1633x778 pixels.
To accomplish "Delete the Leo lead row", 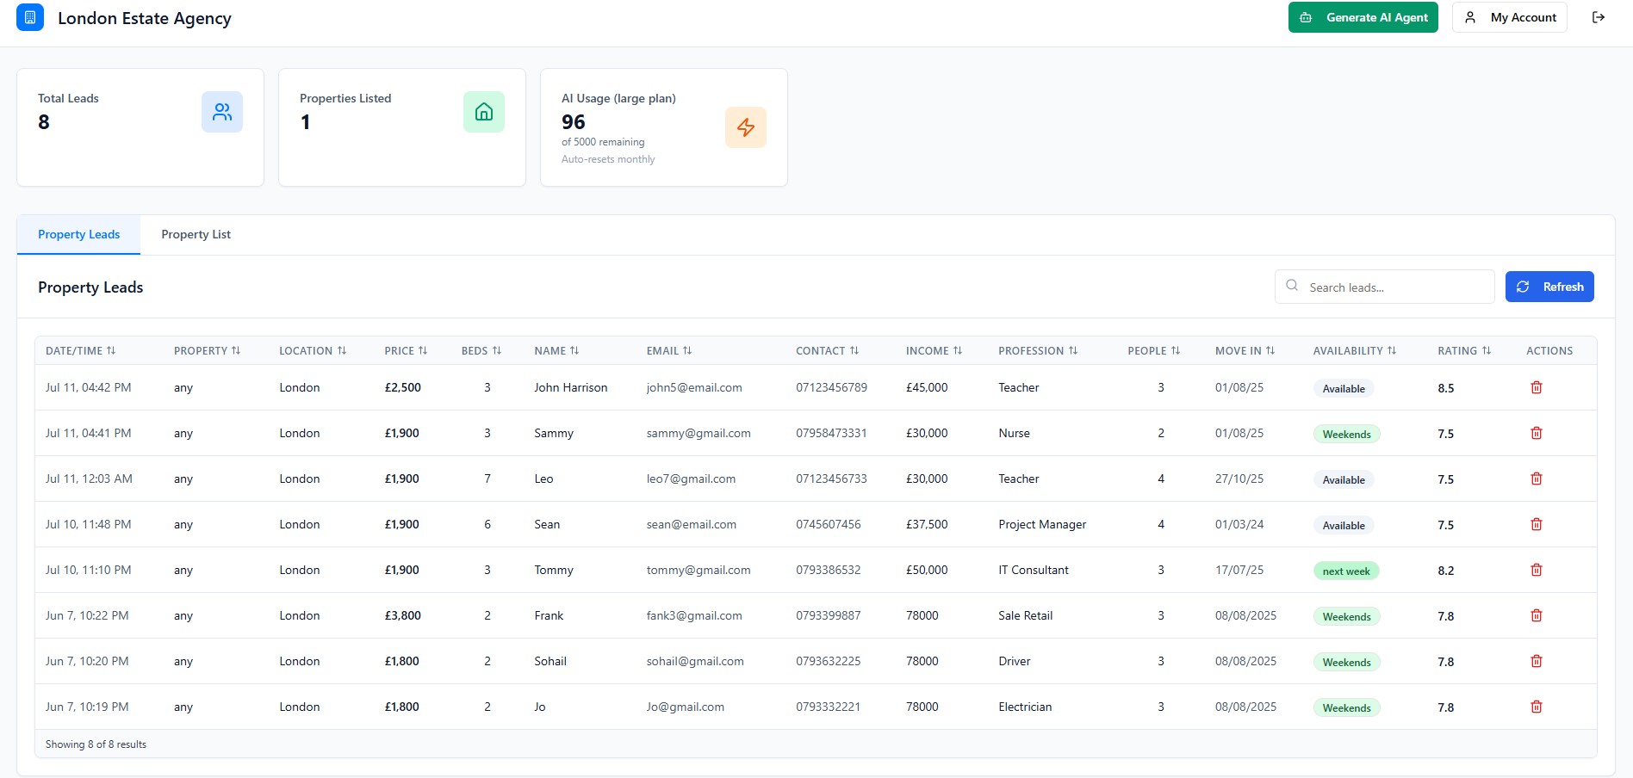I will 1537,479.
